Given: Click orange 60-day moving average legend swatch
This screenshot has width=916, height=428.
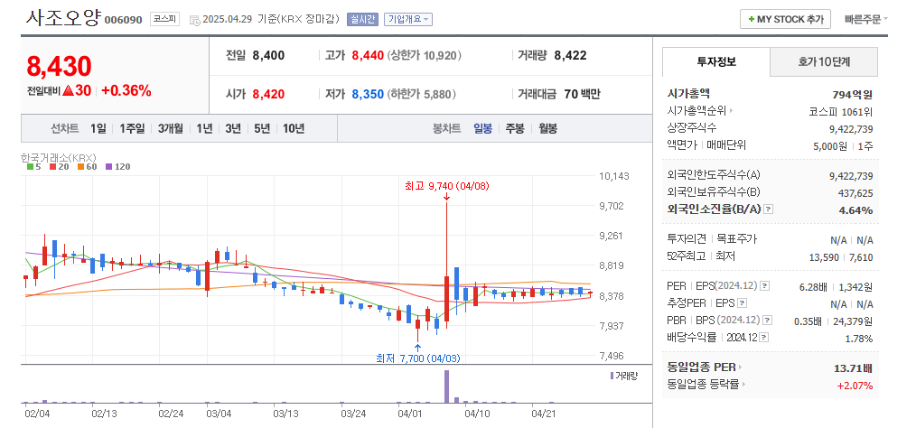Looking at the screenshot, I should click(x=80, y=167).
